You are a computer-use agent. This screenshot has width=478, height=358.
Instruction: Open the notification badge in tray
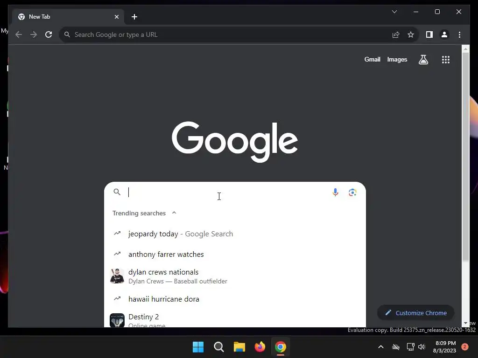[465, 347]
